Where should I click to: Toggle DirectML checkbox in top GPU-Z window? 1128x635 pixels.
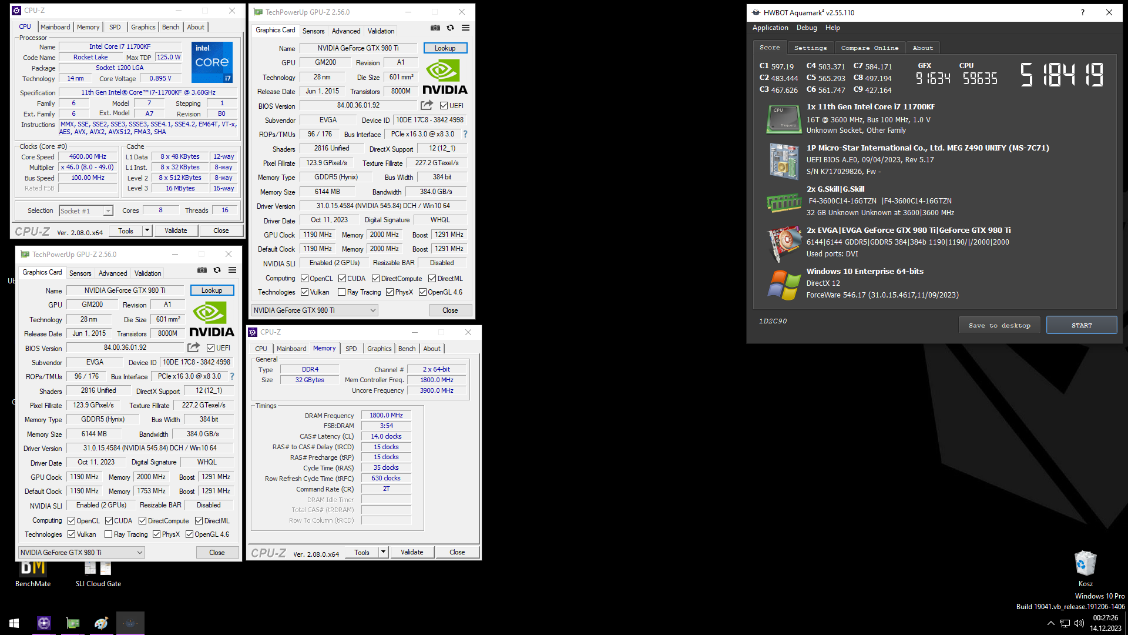click(x=432, y=279)
